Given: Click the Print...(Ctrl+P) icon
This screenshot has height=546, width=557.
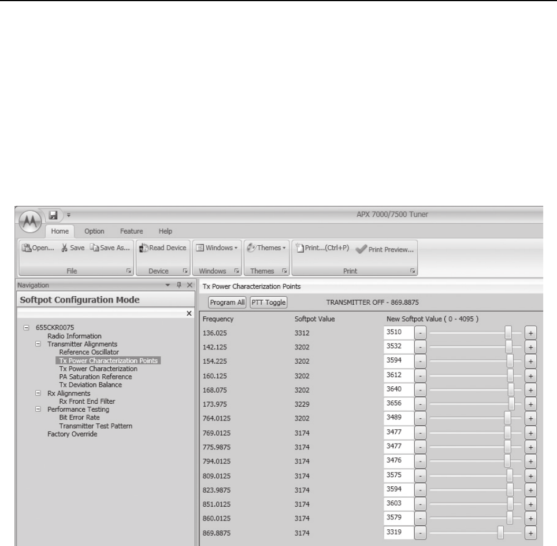Looking at the screenshot, I should [300, 248].
